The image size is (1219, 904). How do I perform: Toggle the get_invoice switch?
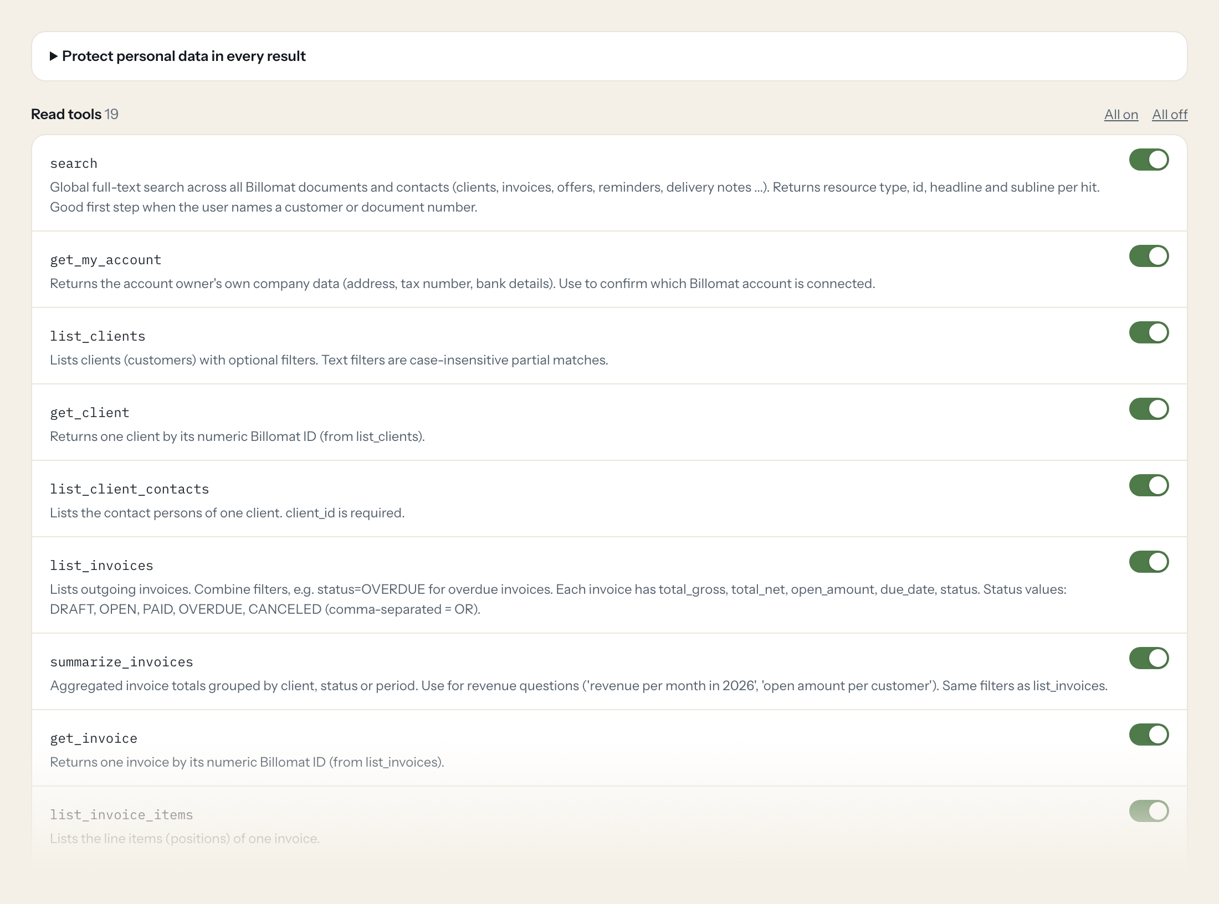click(1149, 734)
